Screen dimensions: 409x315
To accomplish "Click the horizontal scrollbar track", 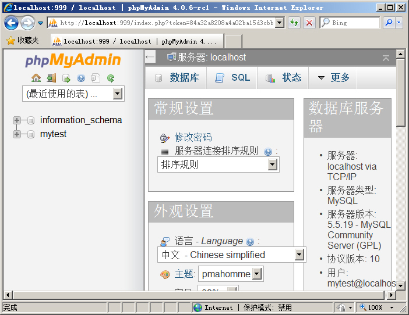I will tap(199, 295).
